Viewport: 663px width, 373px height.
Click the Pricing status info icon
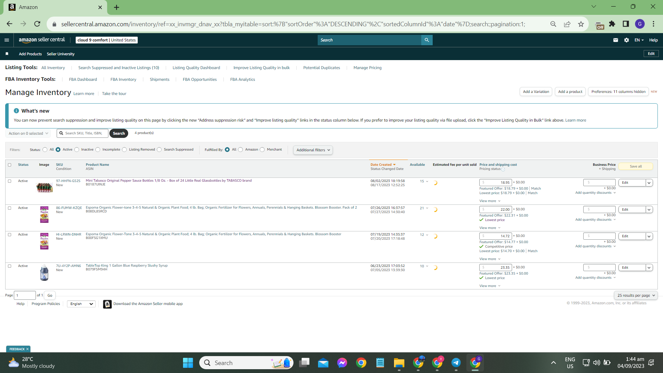coord(503,170)
